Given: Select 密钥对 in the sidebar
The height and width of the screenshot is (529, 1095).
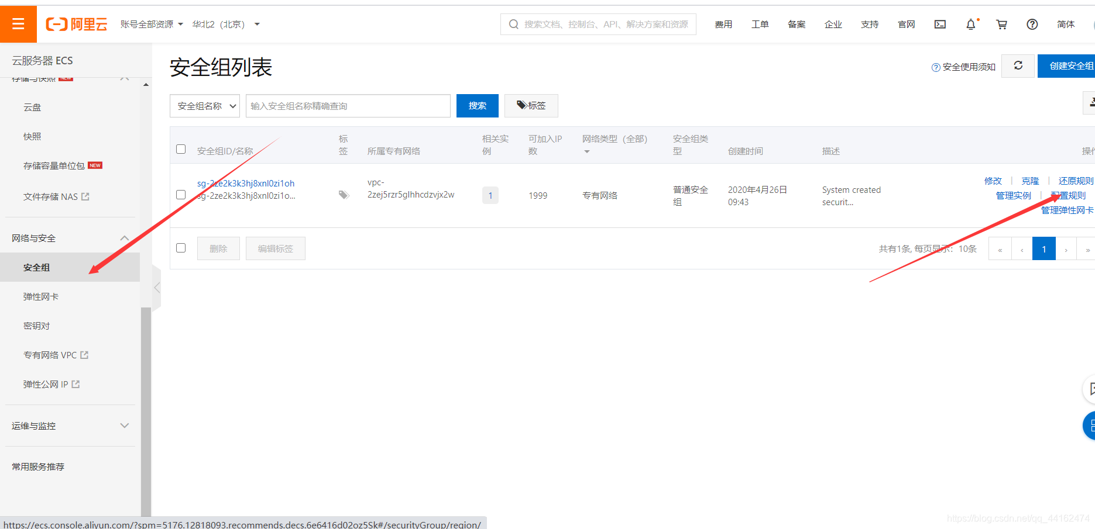Looking at the screenshot, I should [36, 326].
